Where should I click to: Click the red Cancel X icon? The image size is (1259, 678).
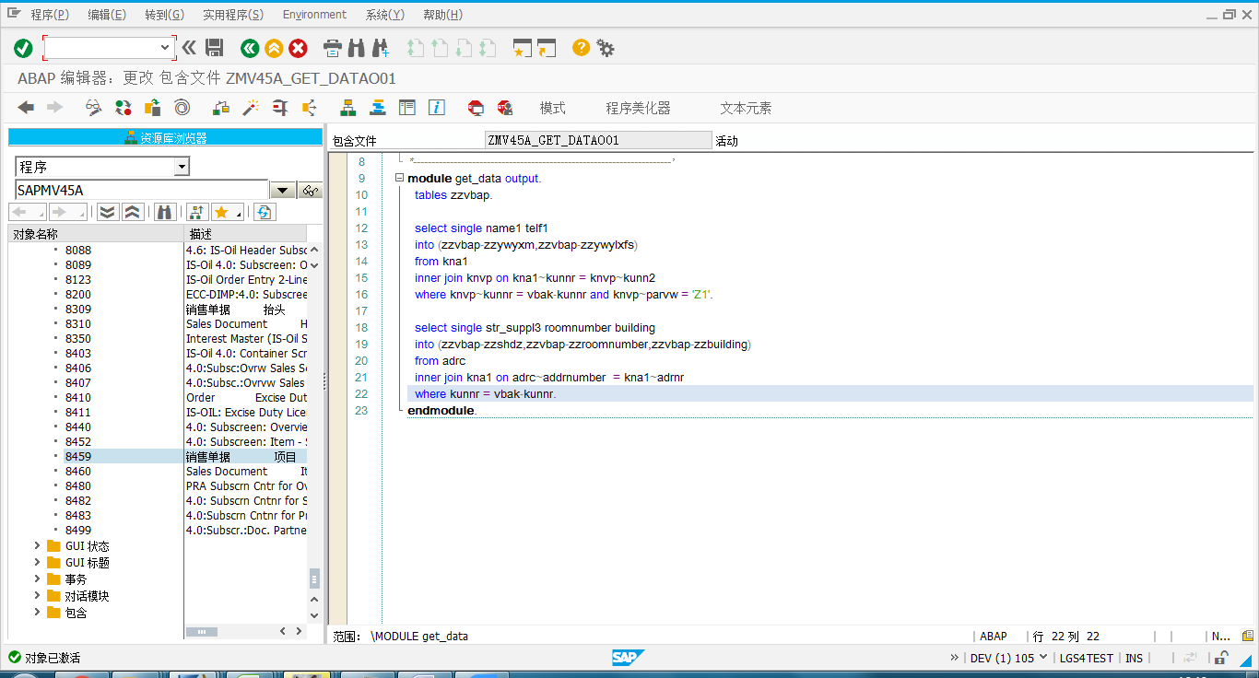(299, 48)
